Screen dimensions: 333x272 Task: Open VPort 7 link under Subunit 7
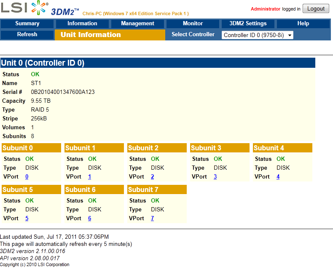tap(153, 218)
